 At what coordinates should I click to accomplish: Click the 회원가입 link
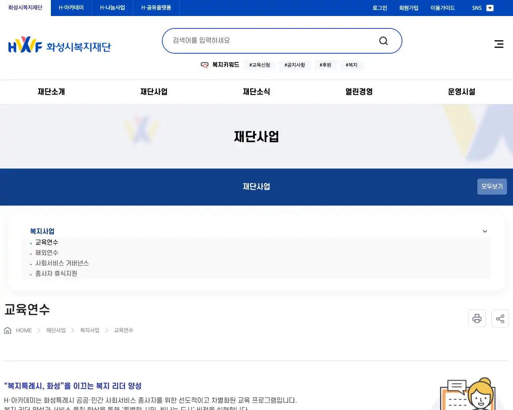click(x=408, y=8)
